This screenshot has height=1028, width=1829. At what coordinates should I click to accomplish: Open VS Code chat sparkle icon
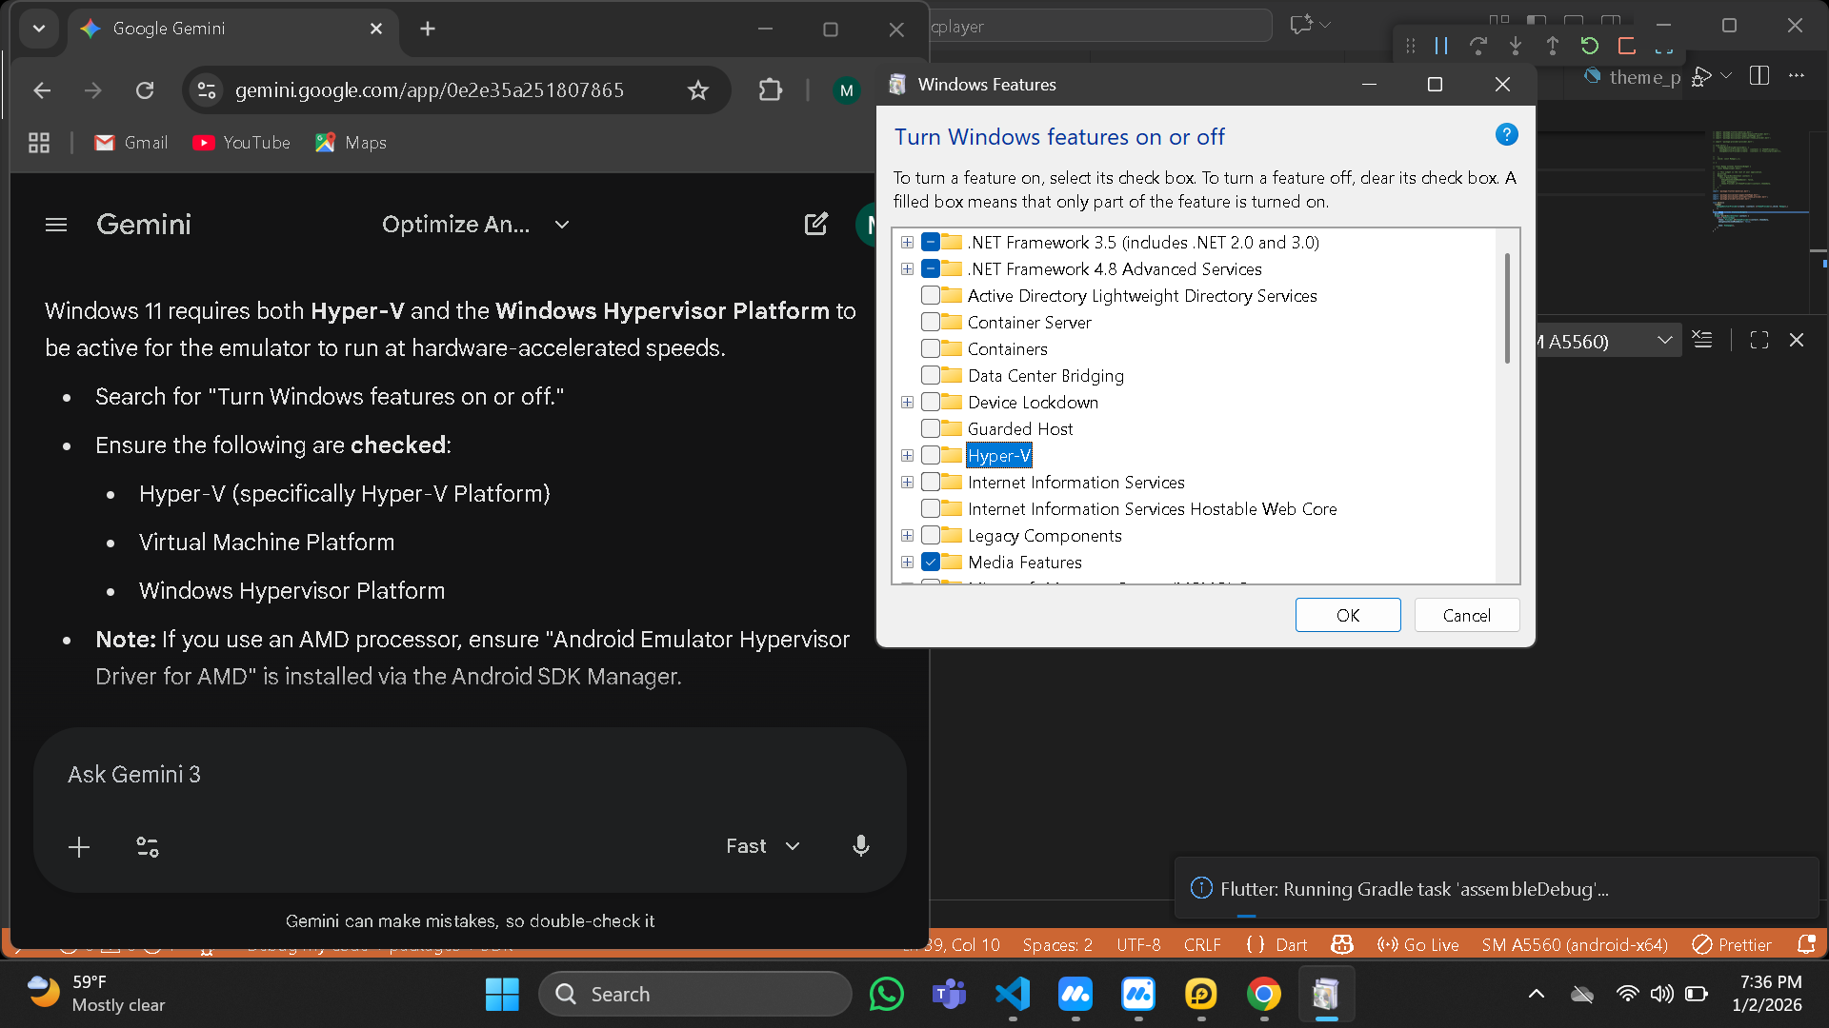point(1301,25)
